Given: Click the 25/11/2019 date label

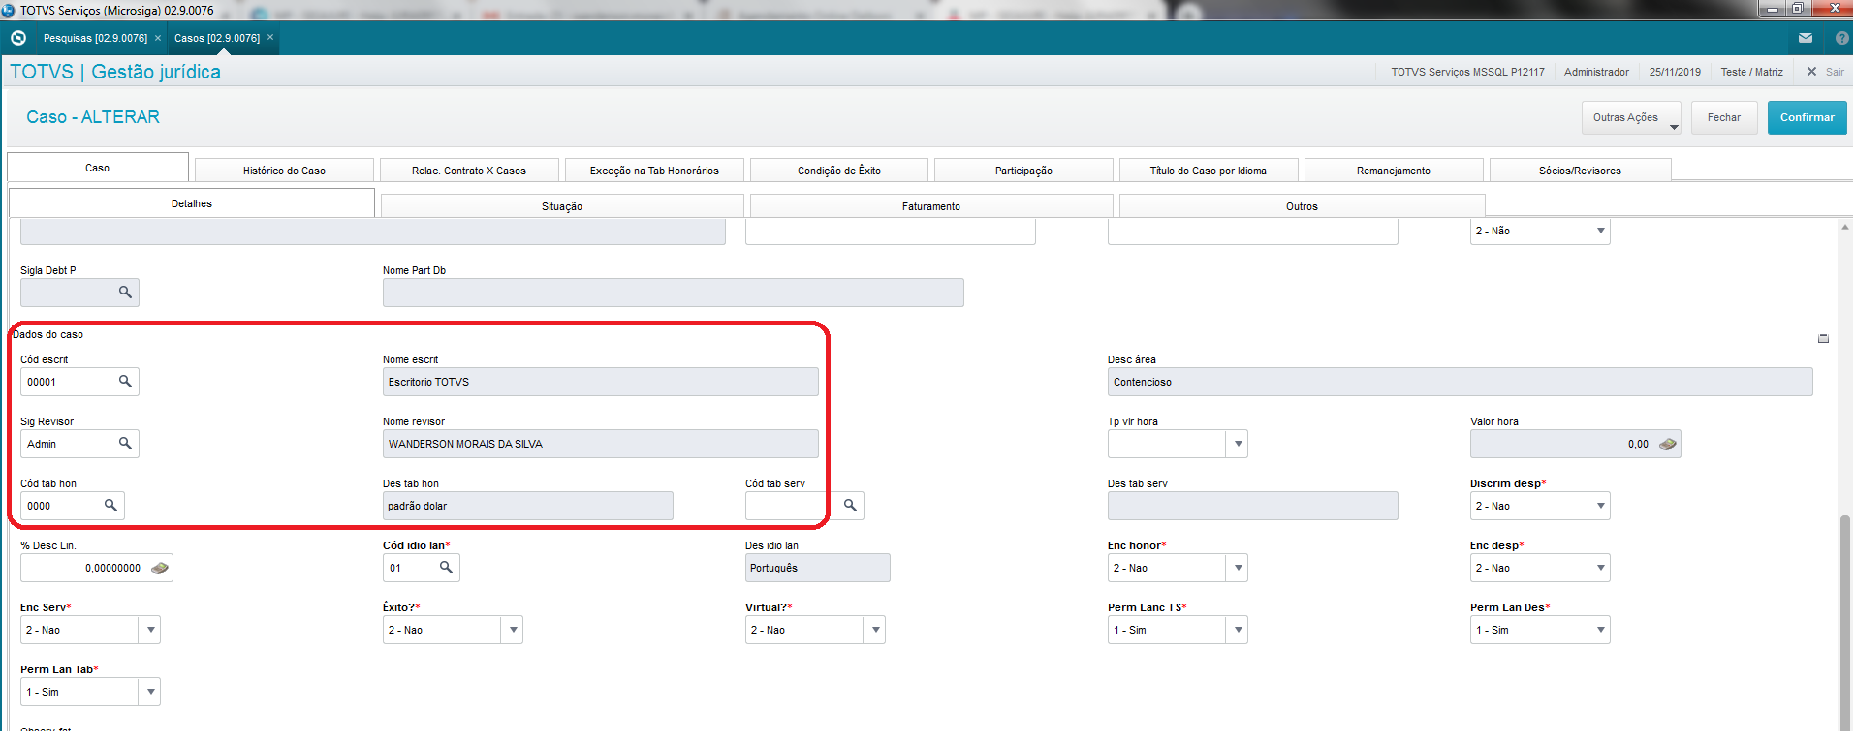Looking at the screenshot, I should pyautogui.click(x=1675, y=72).
